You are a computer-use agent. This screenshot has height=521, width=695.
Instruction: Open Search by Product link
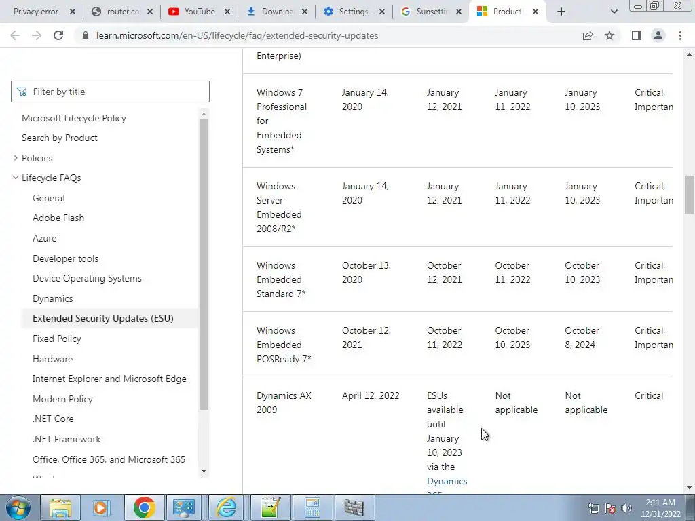pyautogui.click(x=60, y=138)
